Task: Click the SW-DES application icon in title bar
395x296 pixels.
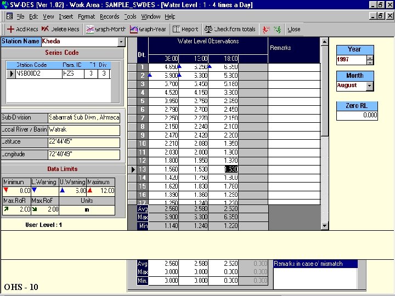Action: pos(5,4)
